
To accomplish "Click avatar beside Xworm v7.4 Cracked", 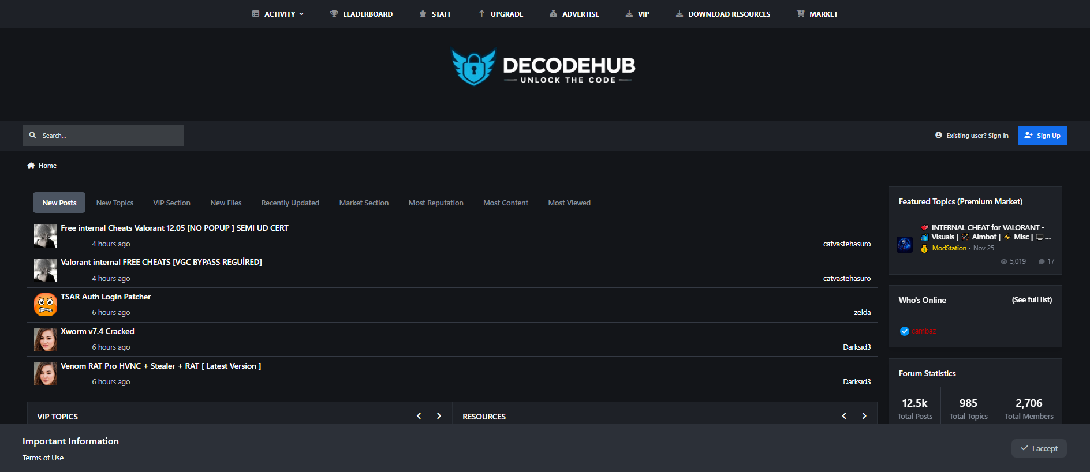I will click(46, 339).
